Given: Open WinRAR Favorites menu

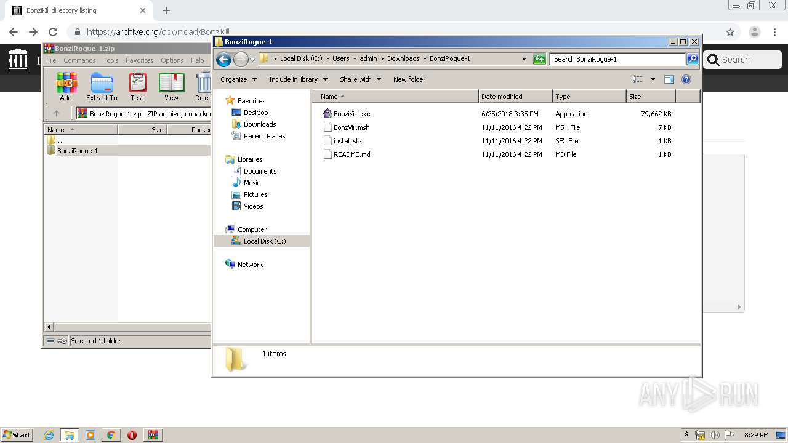Looking at the screenshot, I should pyautogui.click(x=140, y=60).
